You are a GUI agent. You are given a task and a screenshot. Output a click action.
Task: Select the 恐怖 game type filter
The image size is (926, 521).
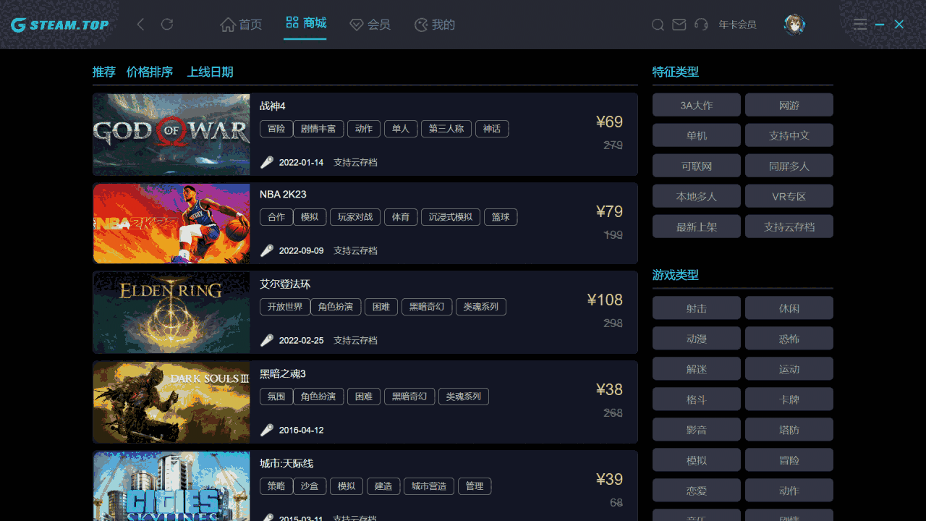click(x=789, y=338)
